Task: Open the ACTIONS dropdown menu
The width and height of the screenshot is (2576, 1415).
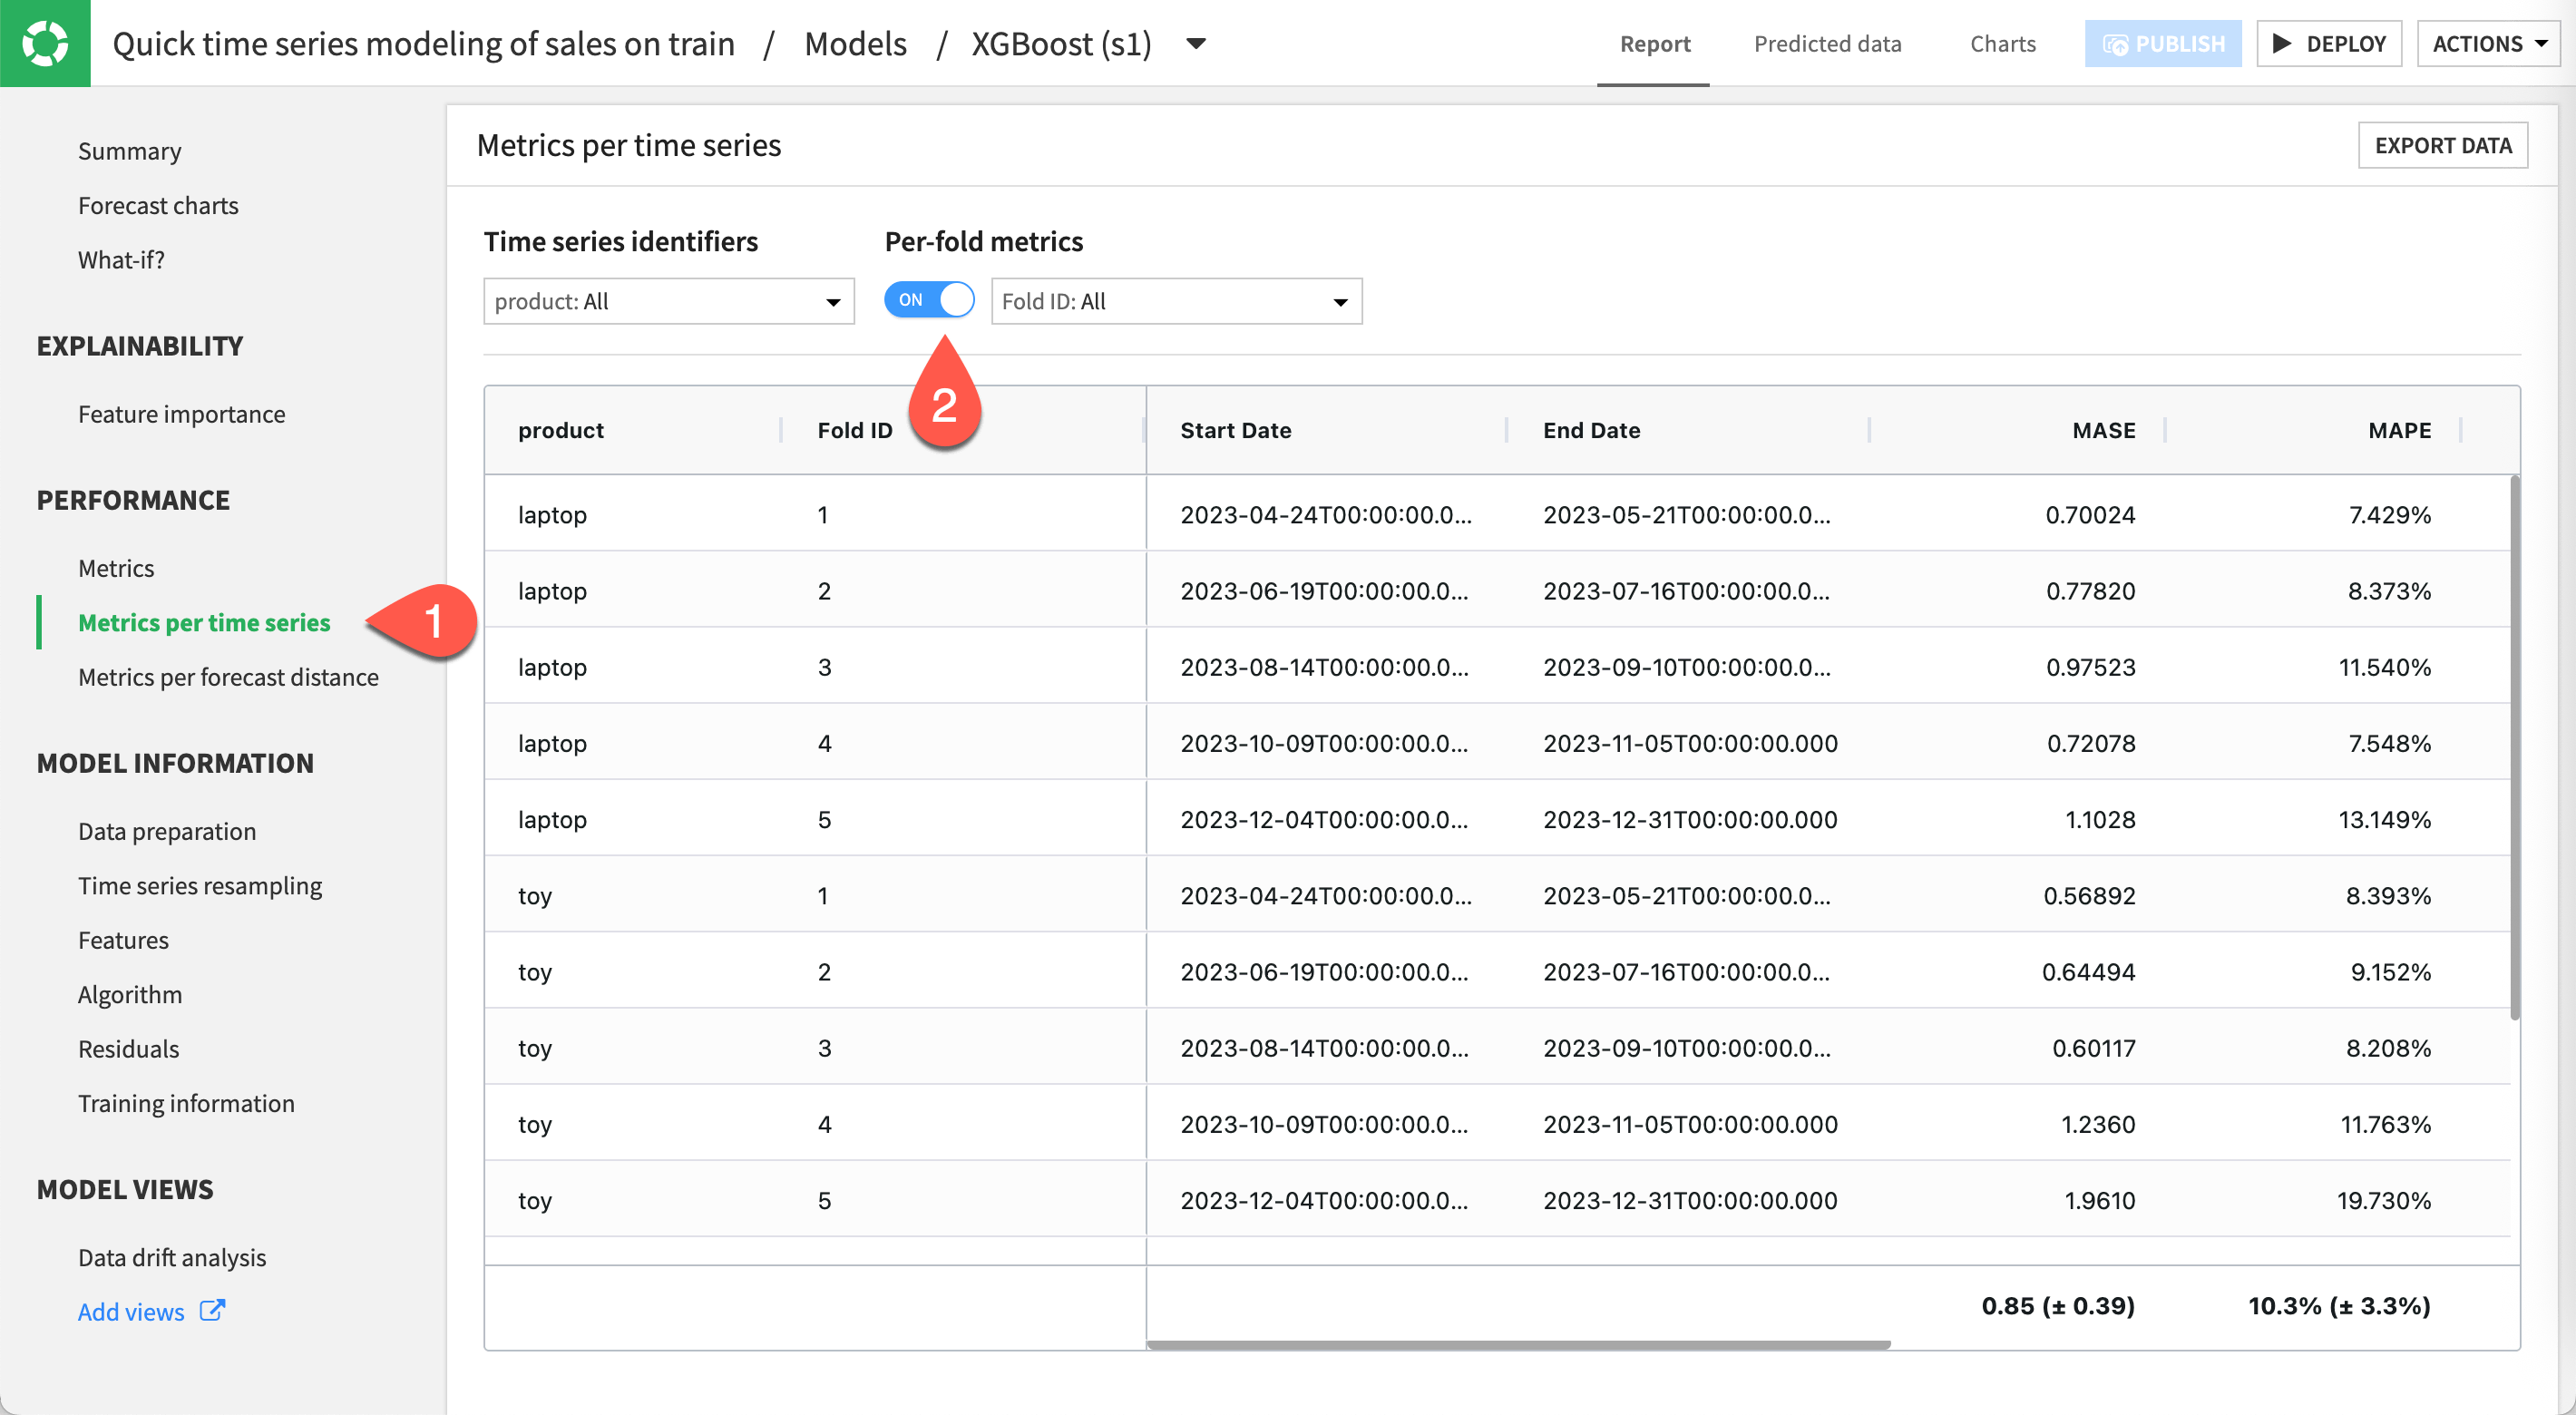Action: tap(2488, 43)
